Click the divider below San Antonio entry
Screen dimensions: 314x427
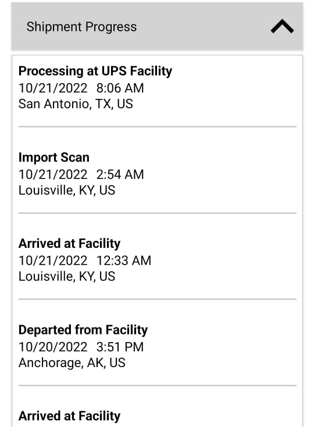click(x=157, y=127)
